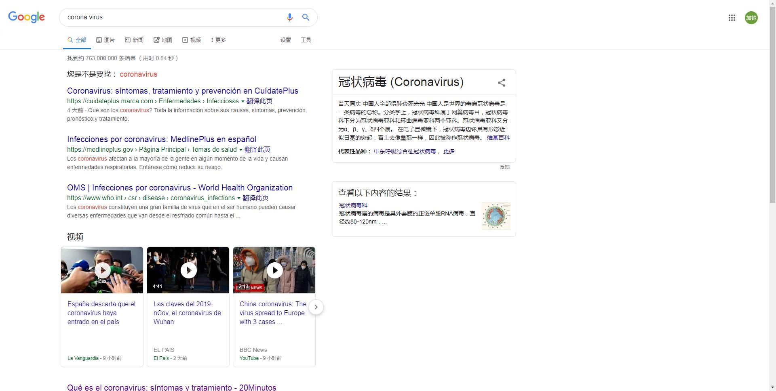Open the Google apps grid
The height and width of the screenshot is (391, 776).
pos(732,18)
